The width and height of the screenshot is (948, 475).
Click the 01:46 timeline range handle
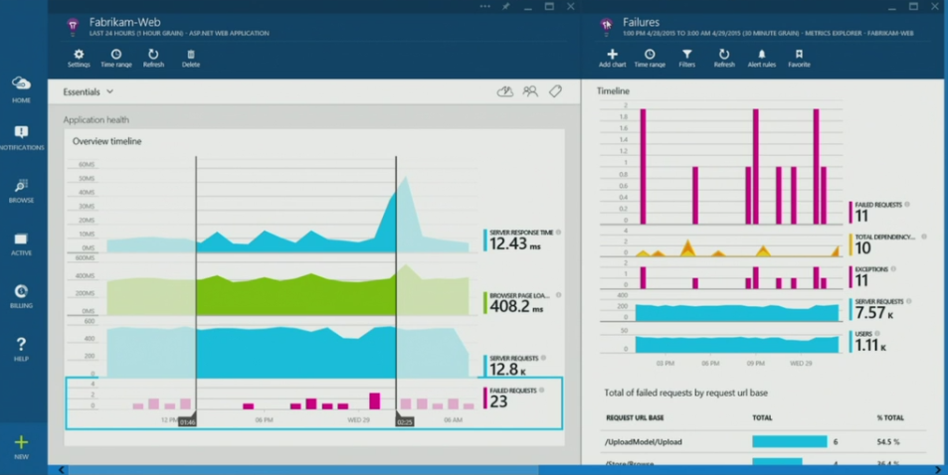click(187, 421)
